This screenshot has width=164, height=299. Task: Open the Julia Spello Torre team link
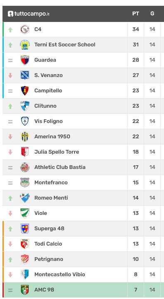[x=57, y=152]
